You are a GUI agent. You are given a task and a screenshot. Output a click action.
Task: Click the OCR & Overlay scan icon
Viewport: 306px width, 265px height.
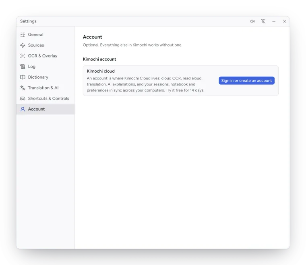23,56
